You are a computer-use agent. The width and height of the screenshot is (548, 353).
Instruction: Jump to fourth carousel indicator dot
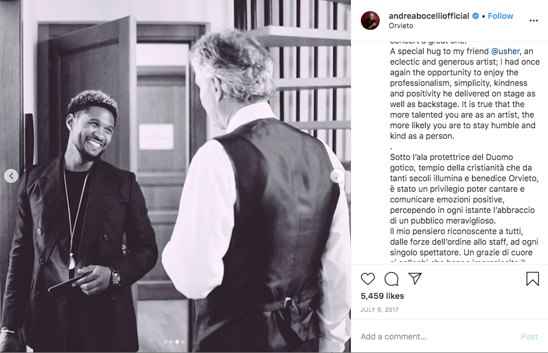[x=183, y=342]
